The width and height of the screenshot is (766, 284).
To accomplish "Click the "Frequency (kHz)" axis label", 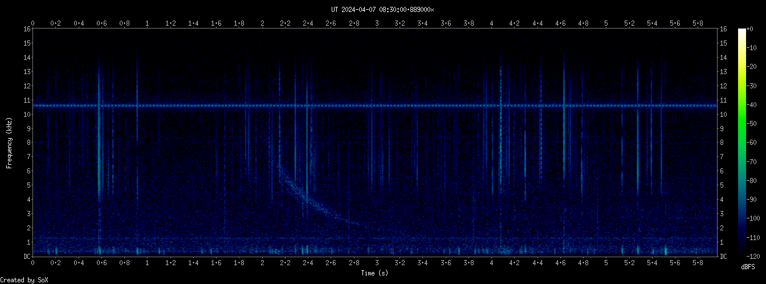I will click(x=9, y=143).
